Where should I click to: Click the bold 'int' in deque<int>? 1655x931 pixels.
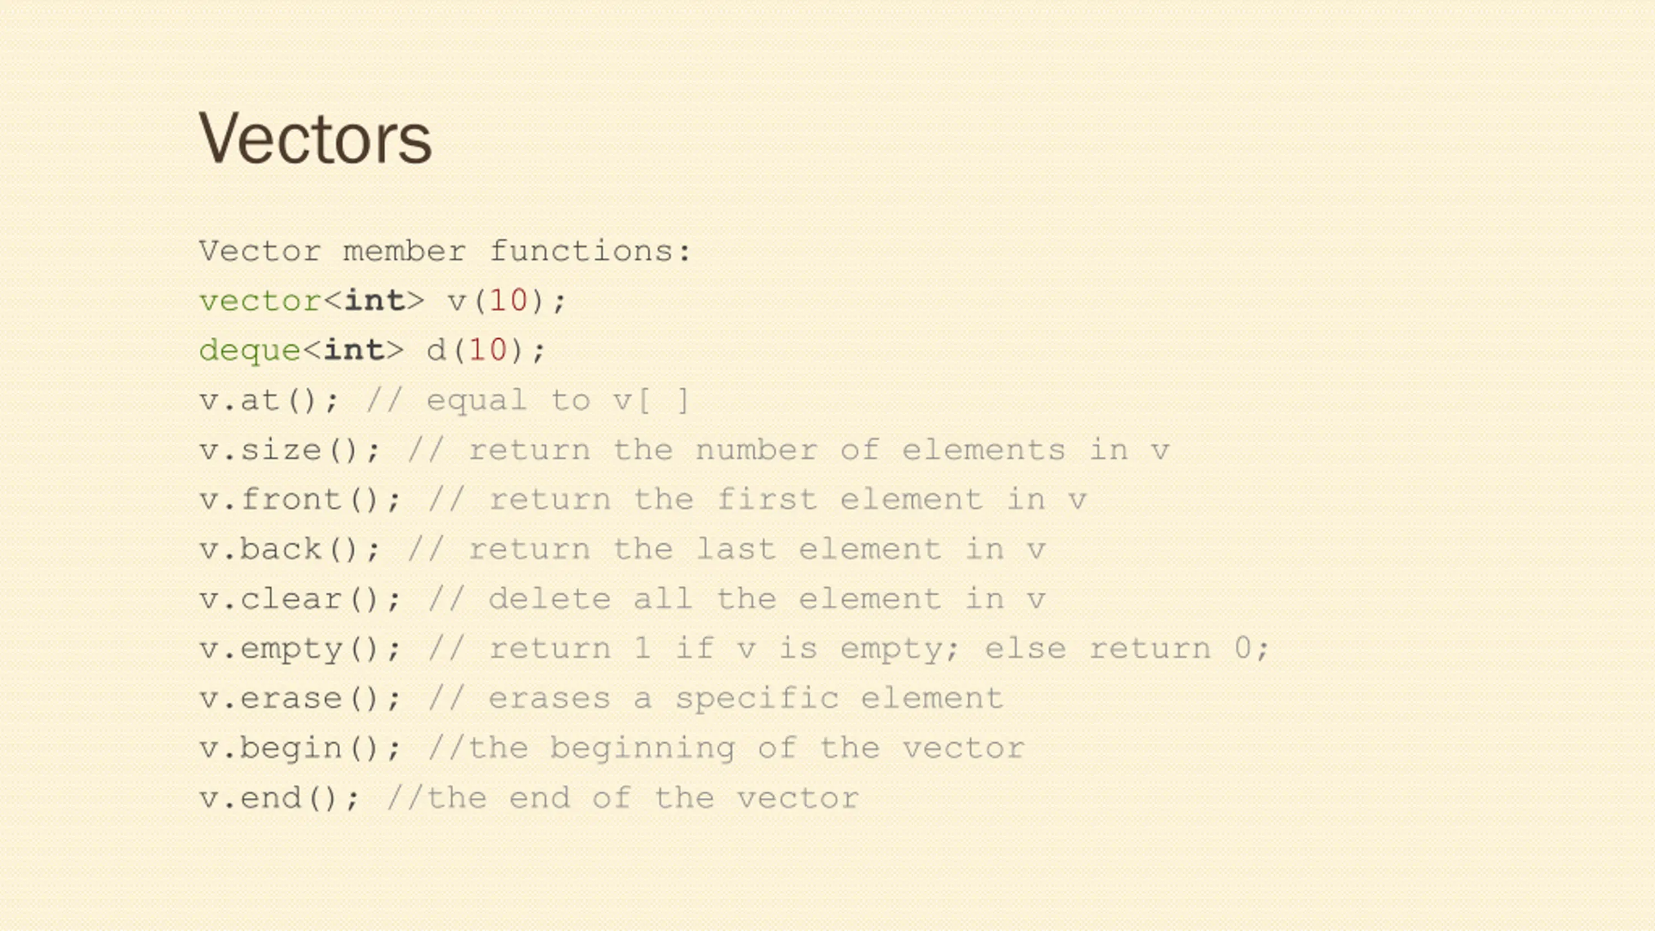coord(354,351)
